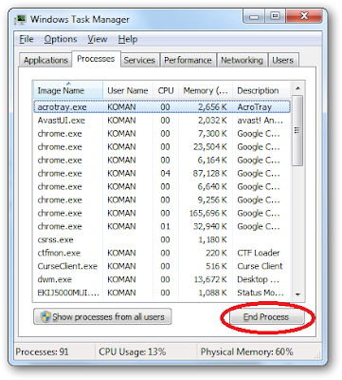Select the CurseClient.exe process row

pos(162,266)
